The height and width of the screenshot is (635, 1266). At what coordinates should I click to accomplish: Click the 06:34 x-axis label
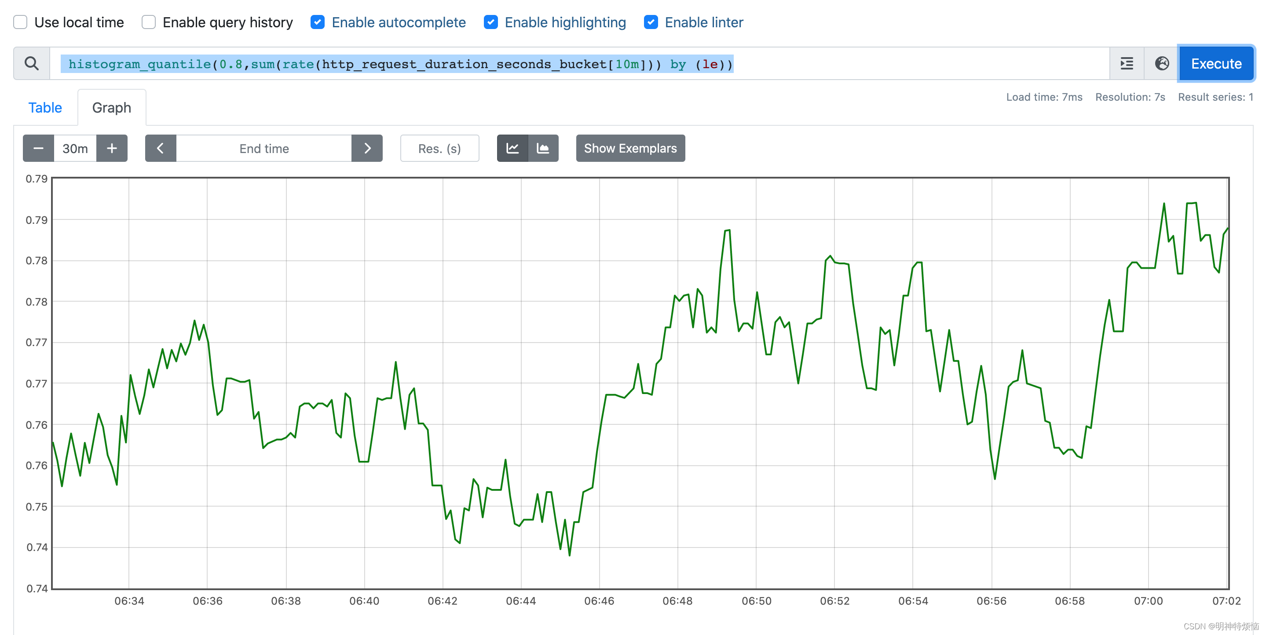[129, 601]
